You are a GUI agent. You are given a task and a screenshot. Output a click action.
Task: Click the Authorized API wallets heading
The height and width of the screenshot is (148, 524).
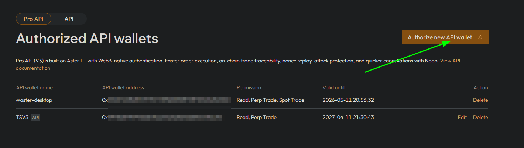click(87, 39)
